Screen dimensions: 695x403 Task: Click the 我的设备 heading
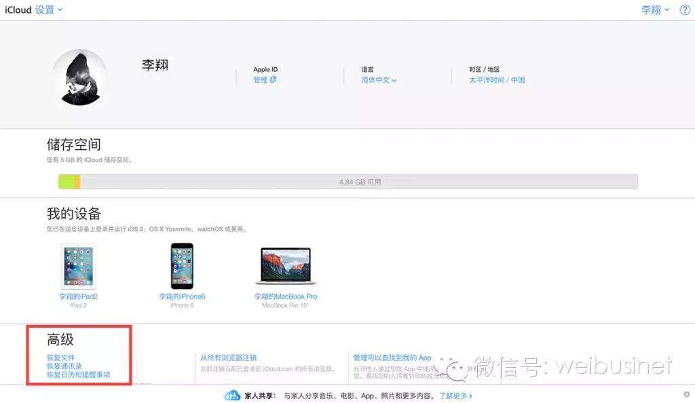[73, 214]
